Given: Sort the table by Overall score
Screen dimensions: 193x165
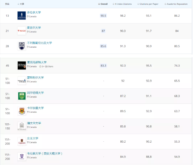Looking at the screenshot, I should tap(103, 4).
